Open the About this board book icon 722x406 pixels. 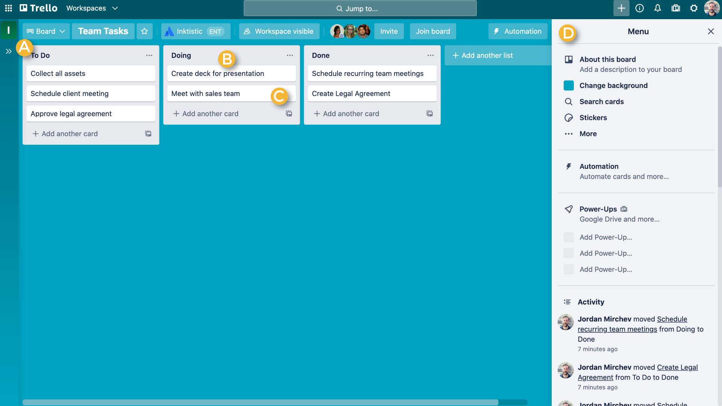[568, 59]
